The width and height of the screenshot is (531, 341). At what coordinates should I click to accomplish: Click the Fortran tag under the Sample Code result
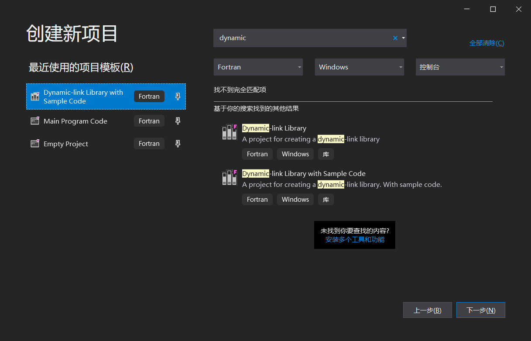257,199
